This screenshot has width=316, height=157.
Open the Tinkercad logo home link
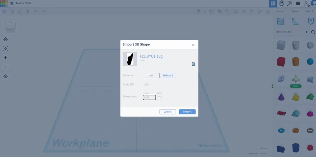(3, 3)
